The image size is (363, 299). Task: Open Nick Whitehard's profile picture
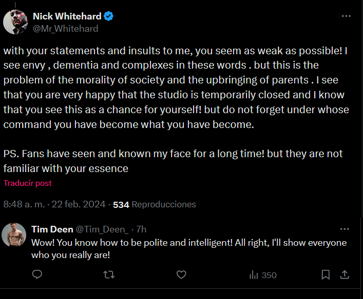click(x=15, y=22)
